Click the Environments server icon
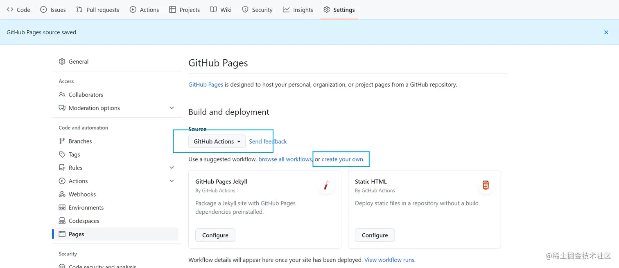The height and width of the screenshot is (268, 619). (62, 208)
